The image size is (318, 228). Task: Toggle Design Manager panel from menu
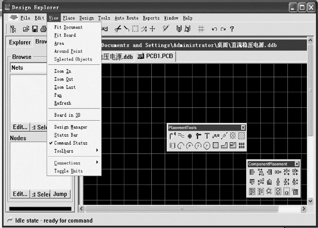(70, 127)
